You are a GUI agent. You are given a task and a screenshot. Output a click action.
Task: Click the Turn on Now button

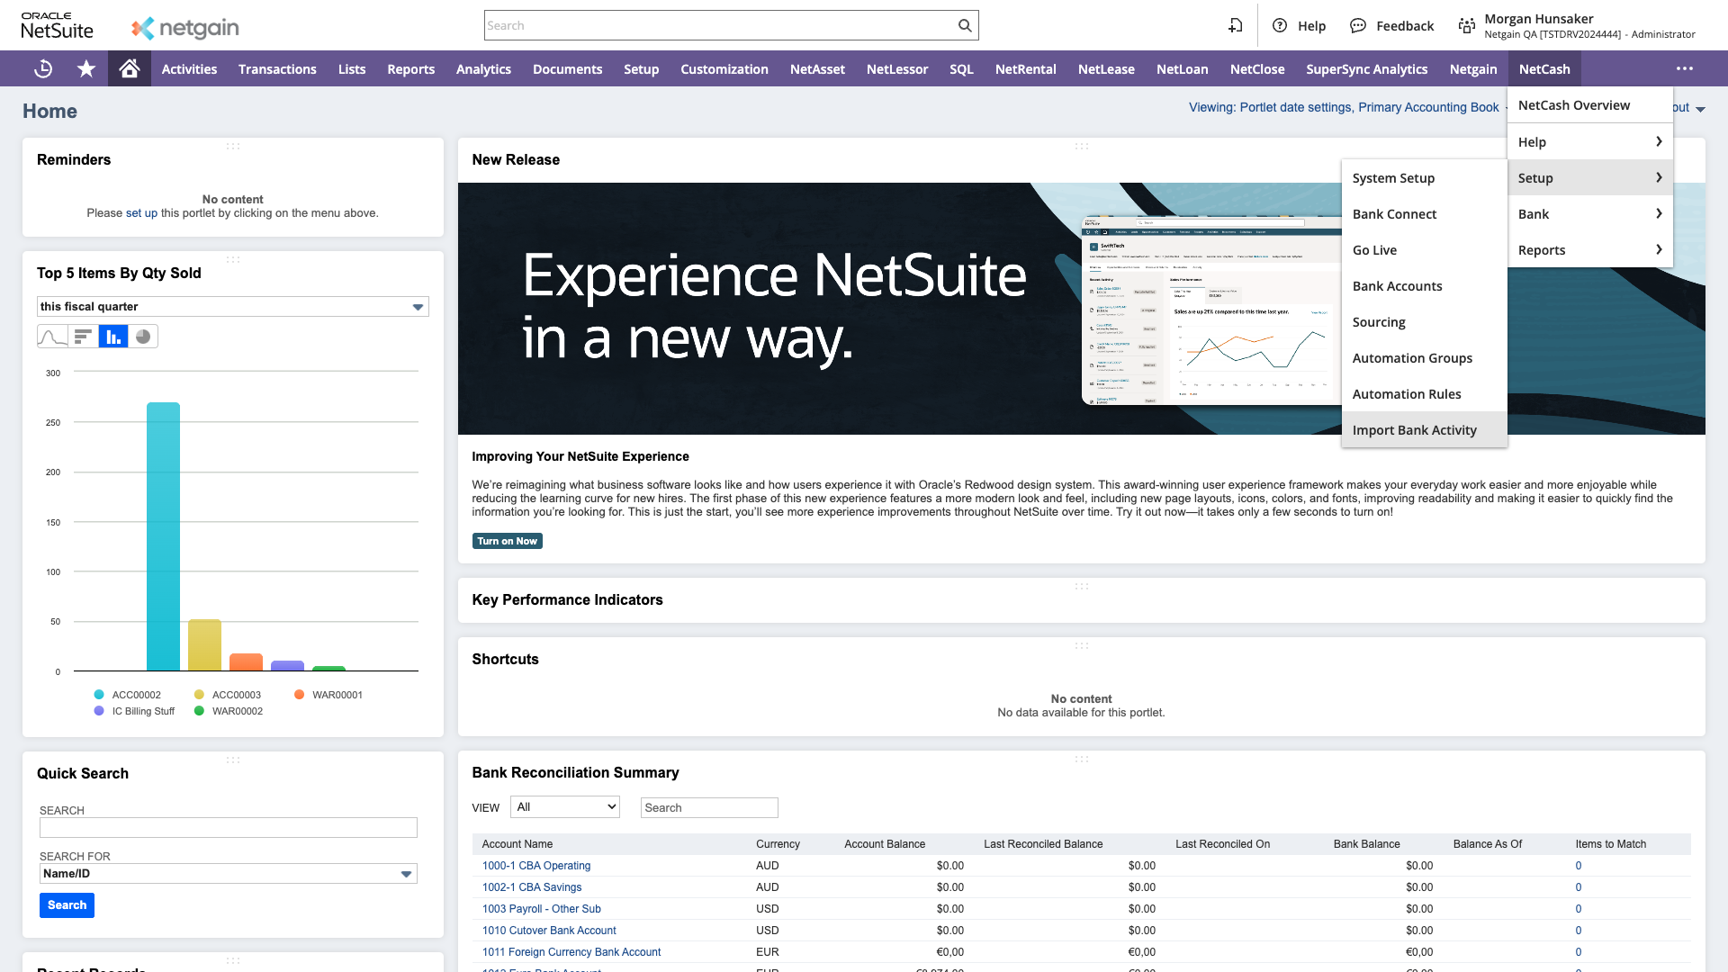pos(508,541)
